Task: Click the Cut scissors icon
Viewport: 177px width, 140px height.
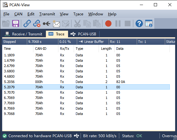Action: tap(77, 23)
